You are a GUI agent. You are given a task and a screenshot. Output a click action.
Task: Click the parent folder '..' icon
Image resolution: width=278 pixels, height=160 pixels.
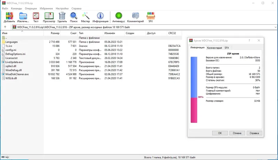pyautogui.click(x=3, y=38)
